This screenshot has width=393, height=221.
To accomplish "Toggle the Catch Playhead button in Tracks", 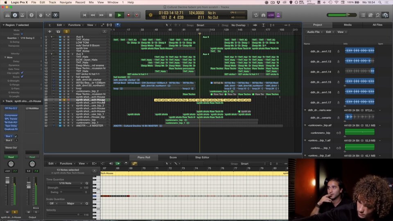I will coord(117,25).
